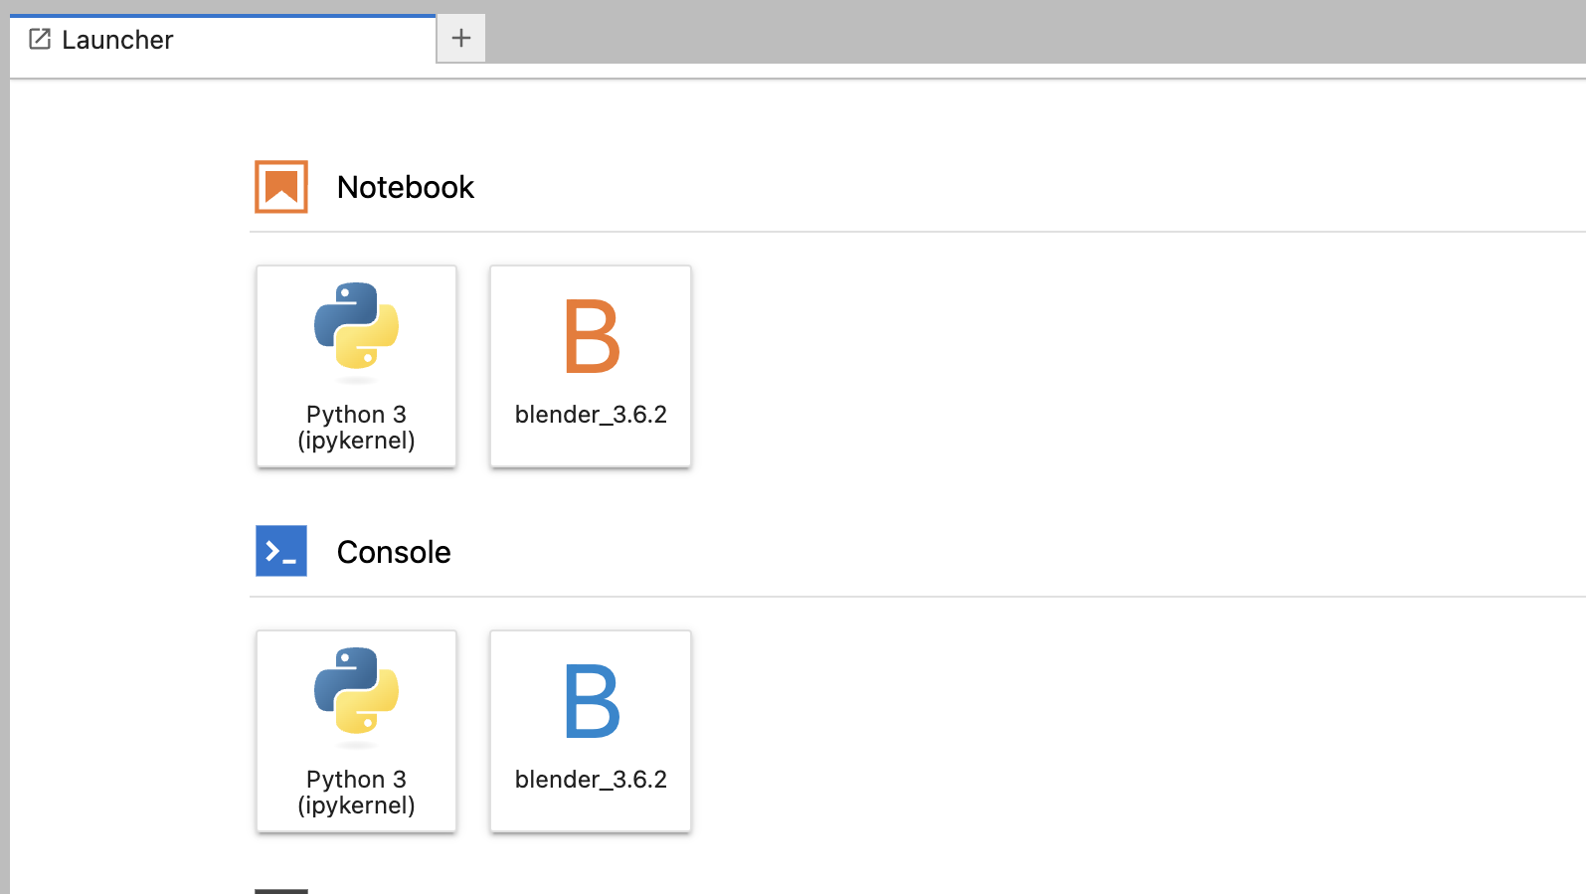Click the Notebook section heading
The image size is (1586, 894).
click(406, 187)
